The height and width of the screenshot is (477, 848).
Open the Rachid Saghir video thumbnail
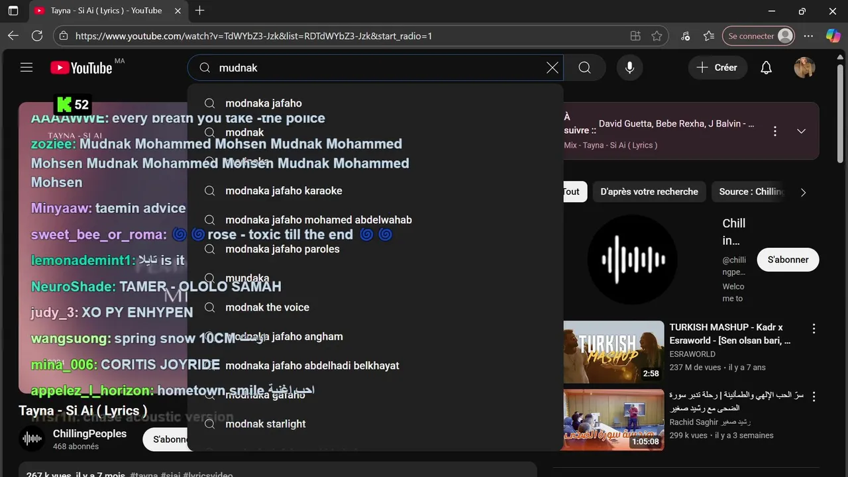pos(613,420)
